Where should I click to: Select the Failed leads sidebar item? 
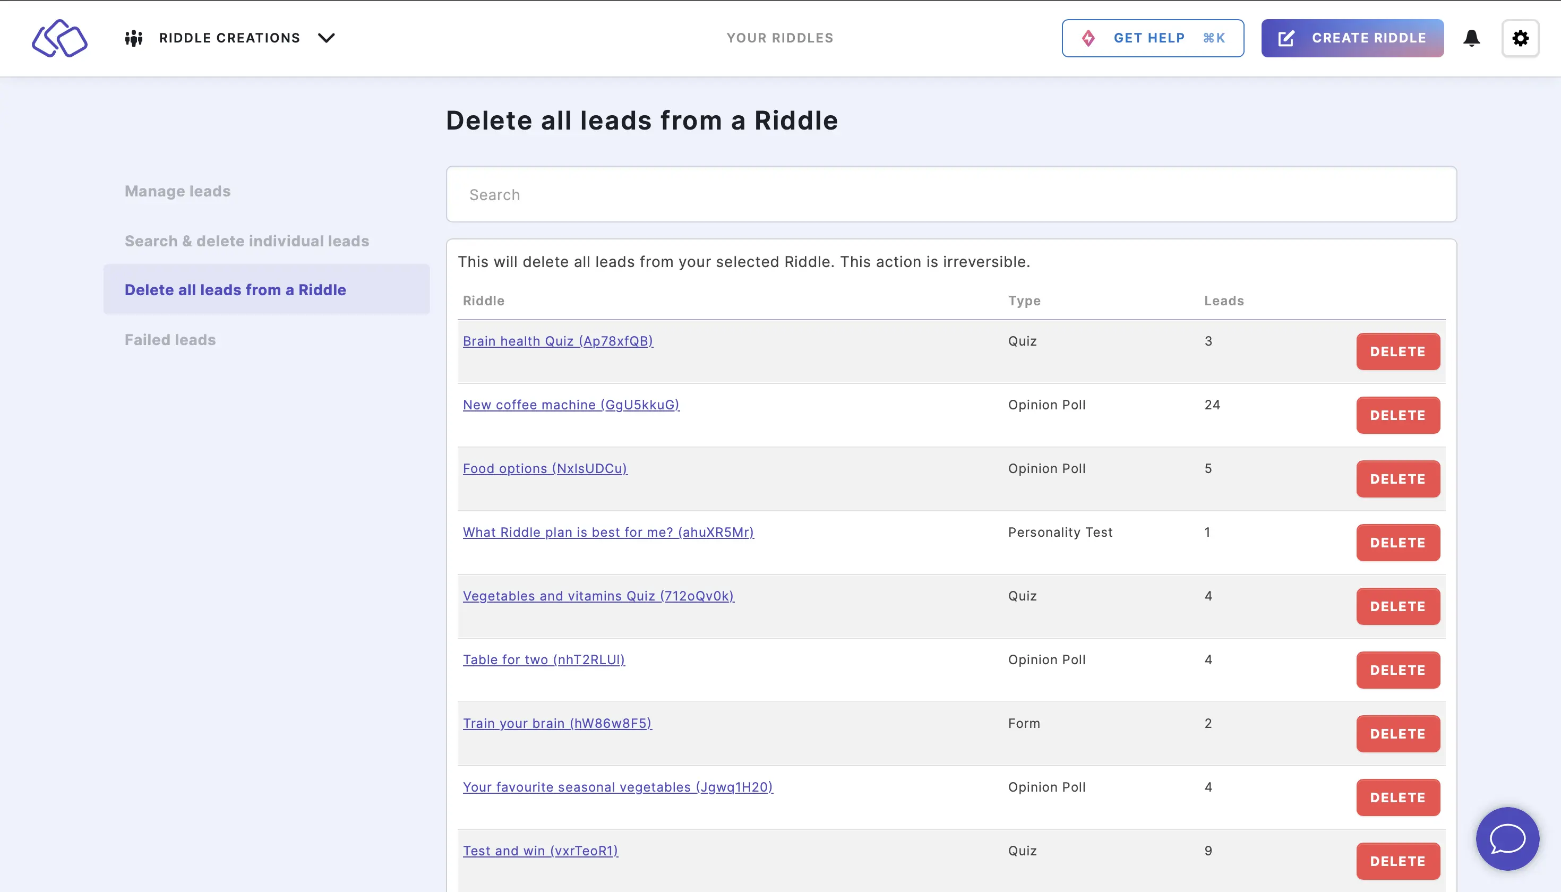(x=170, y=340)
